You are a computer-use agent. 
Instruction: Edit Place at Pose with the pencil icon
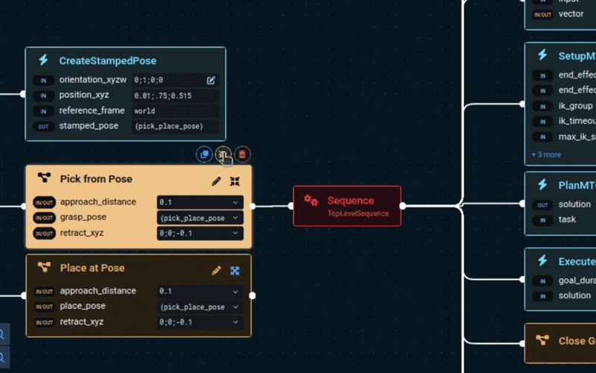(216, 271)
